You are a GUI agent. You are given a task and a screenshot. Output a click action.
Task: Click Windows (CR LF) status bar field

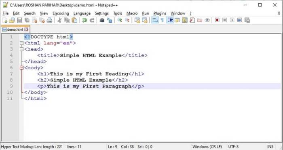pyautogui.click(x=207, y=147)
